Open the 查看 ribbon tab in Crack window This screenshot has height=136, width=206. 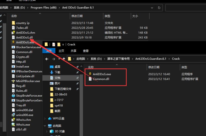86,51
